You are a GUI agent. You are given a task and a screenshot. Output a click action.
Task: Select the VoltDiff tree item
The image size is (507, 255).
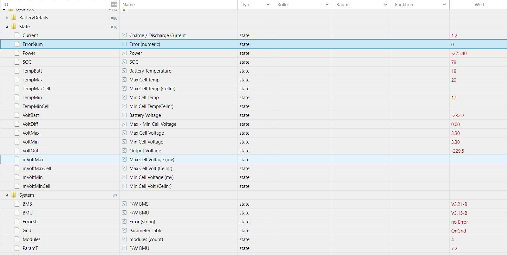point(30,124)
